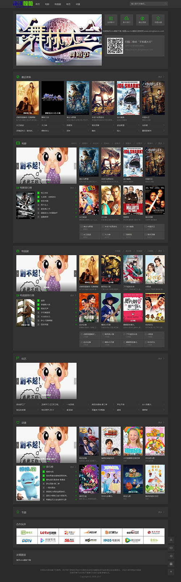Go back on the 舞林大会 banner left arrow

(x=18, y=40)
